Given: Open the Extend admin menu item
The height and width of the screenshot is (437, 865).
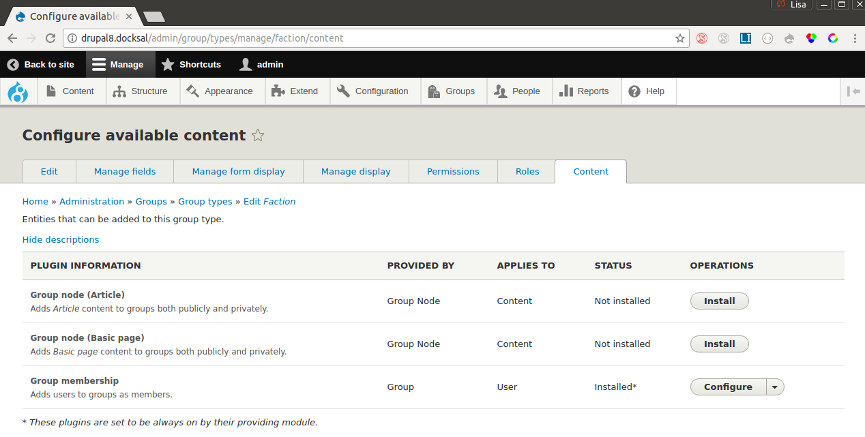Looking at the screenshot, I should 295,91.
